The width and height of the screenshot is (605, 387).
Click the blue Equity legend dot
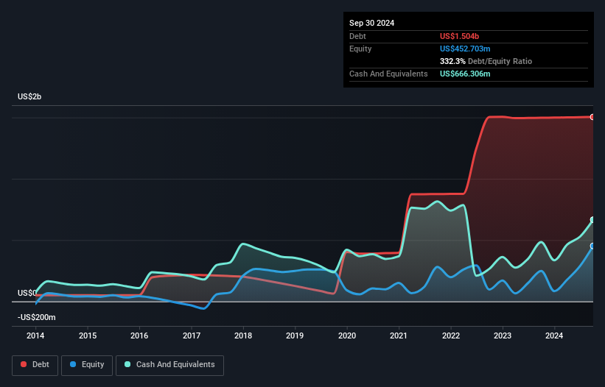pos(73,364)
